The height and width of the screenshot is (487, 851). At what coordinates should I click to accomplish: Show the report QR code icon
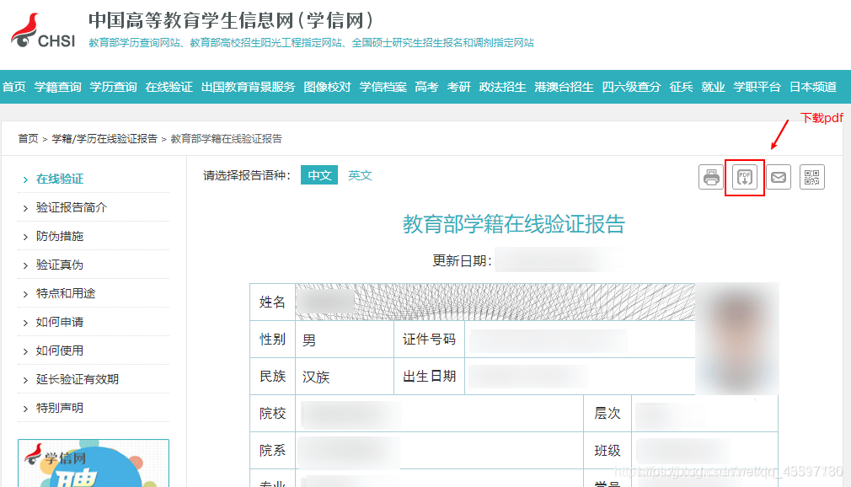[812, 177]
